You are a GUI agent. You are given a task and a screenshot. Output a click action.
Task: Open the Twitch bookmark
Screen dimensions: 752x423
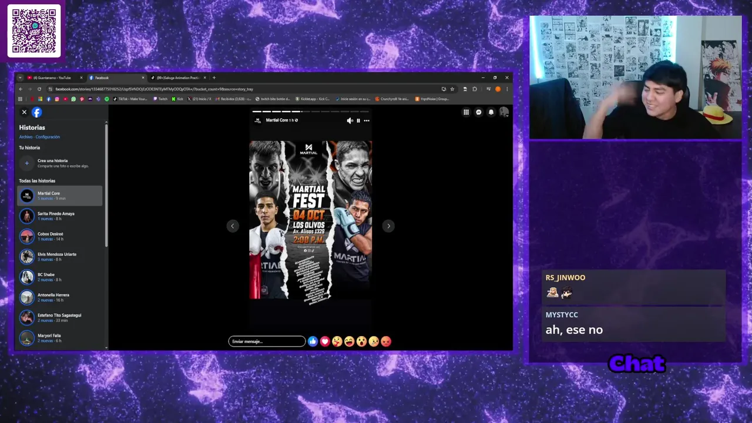pyautogui.click(x=160, y=99)
